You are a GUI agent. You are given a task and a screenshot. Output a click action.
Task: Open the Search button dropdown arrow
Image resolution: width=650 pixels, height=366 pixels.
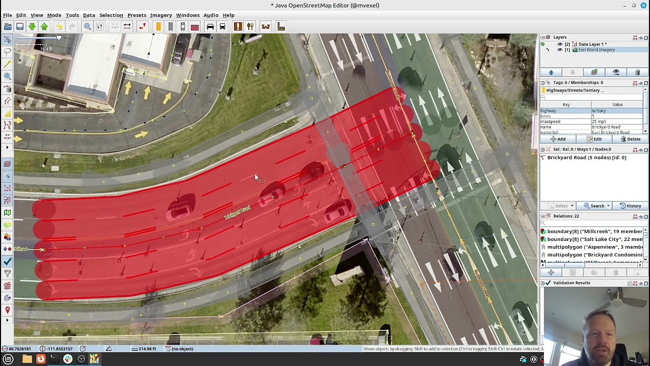(608, 206)
